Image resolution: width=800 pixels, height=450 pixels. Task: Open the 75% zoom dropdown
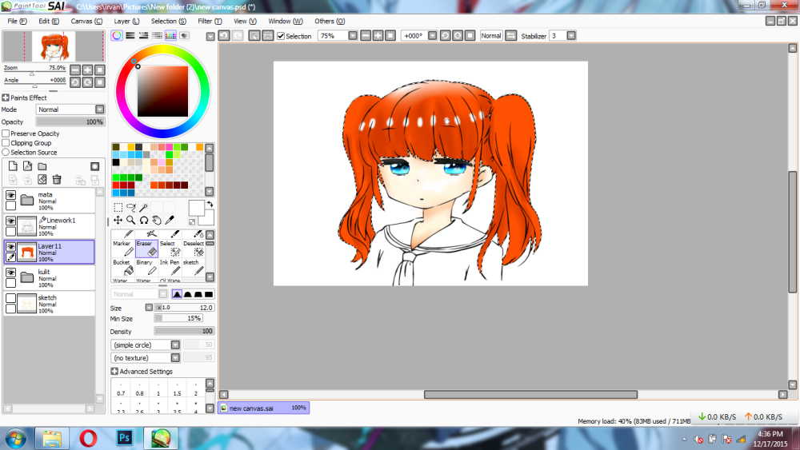tap(353, 36)
